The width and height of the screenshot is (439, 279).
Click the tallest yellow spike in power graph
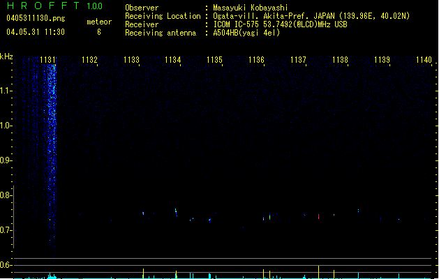tap(319, 272)
